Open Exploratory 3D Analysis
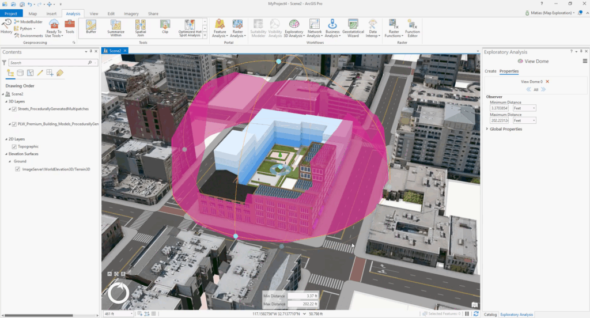This screenshot has height=318, width=590. (x=294, y=29)
